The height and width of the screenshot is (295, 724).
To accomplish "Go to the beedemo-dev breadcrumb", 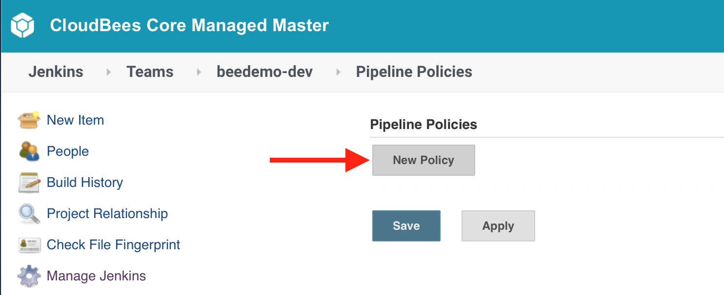I will click(264, 72).
